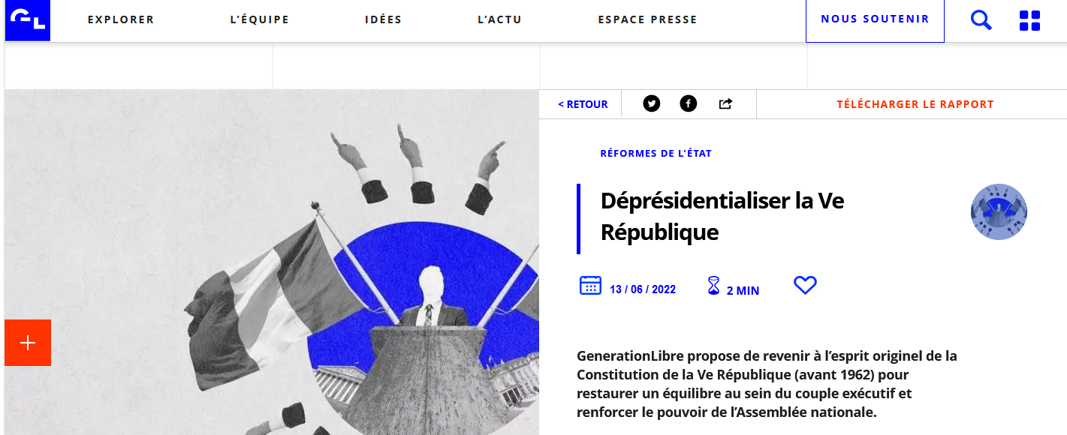The width and height of the screenshot is (1067, 435).
Task: Click the calendar icon next to the date
Action: click(x=590, y=286)
